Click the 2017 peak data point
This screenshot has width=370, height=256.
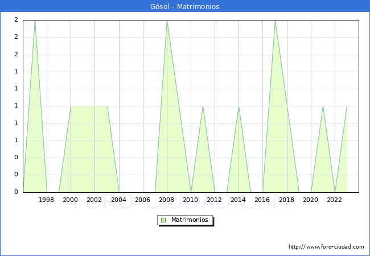[275, 20]
